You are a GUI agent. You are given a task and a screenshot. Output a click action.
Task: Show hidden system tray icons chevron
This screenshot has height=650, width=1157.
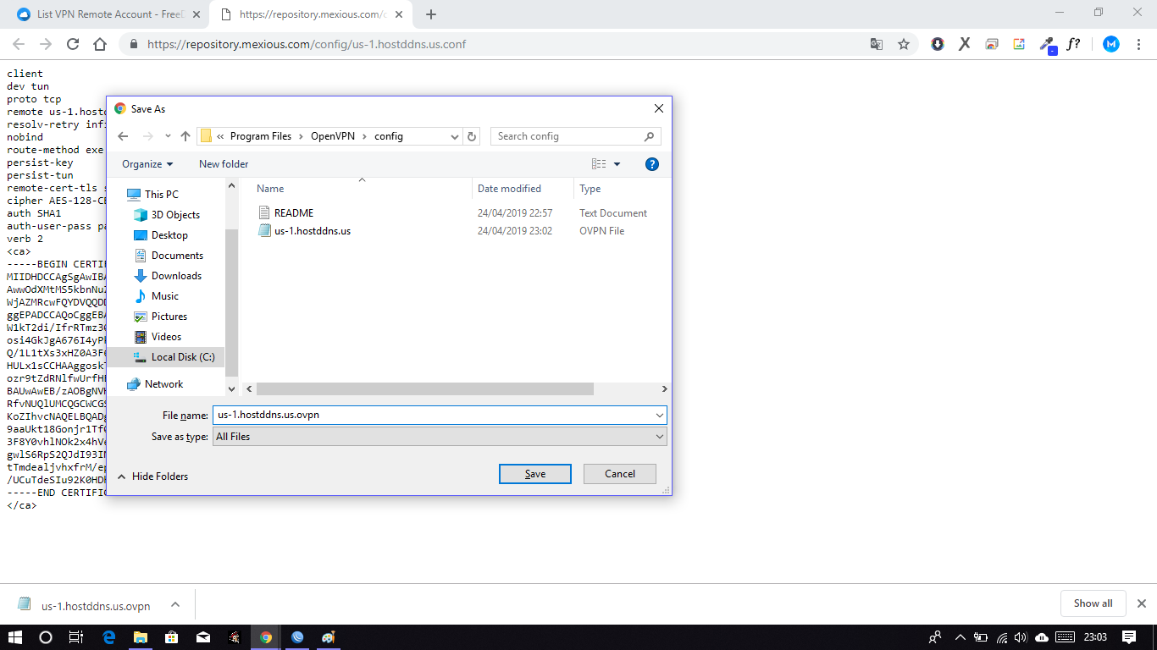(x=960, y=637)
